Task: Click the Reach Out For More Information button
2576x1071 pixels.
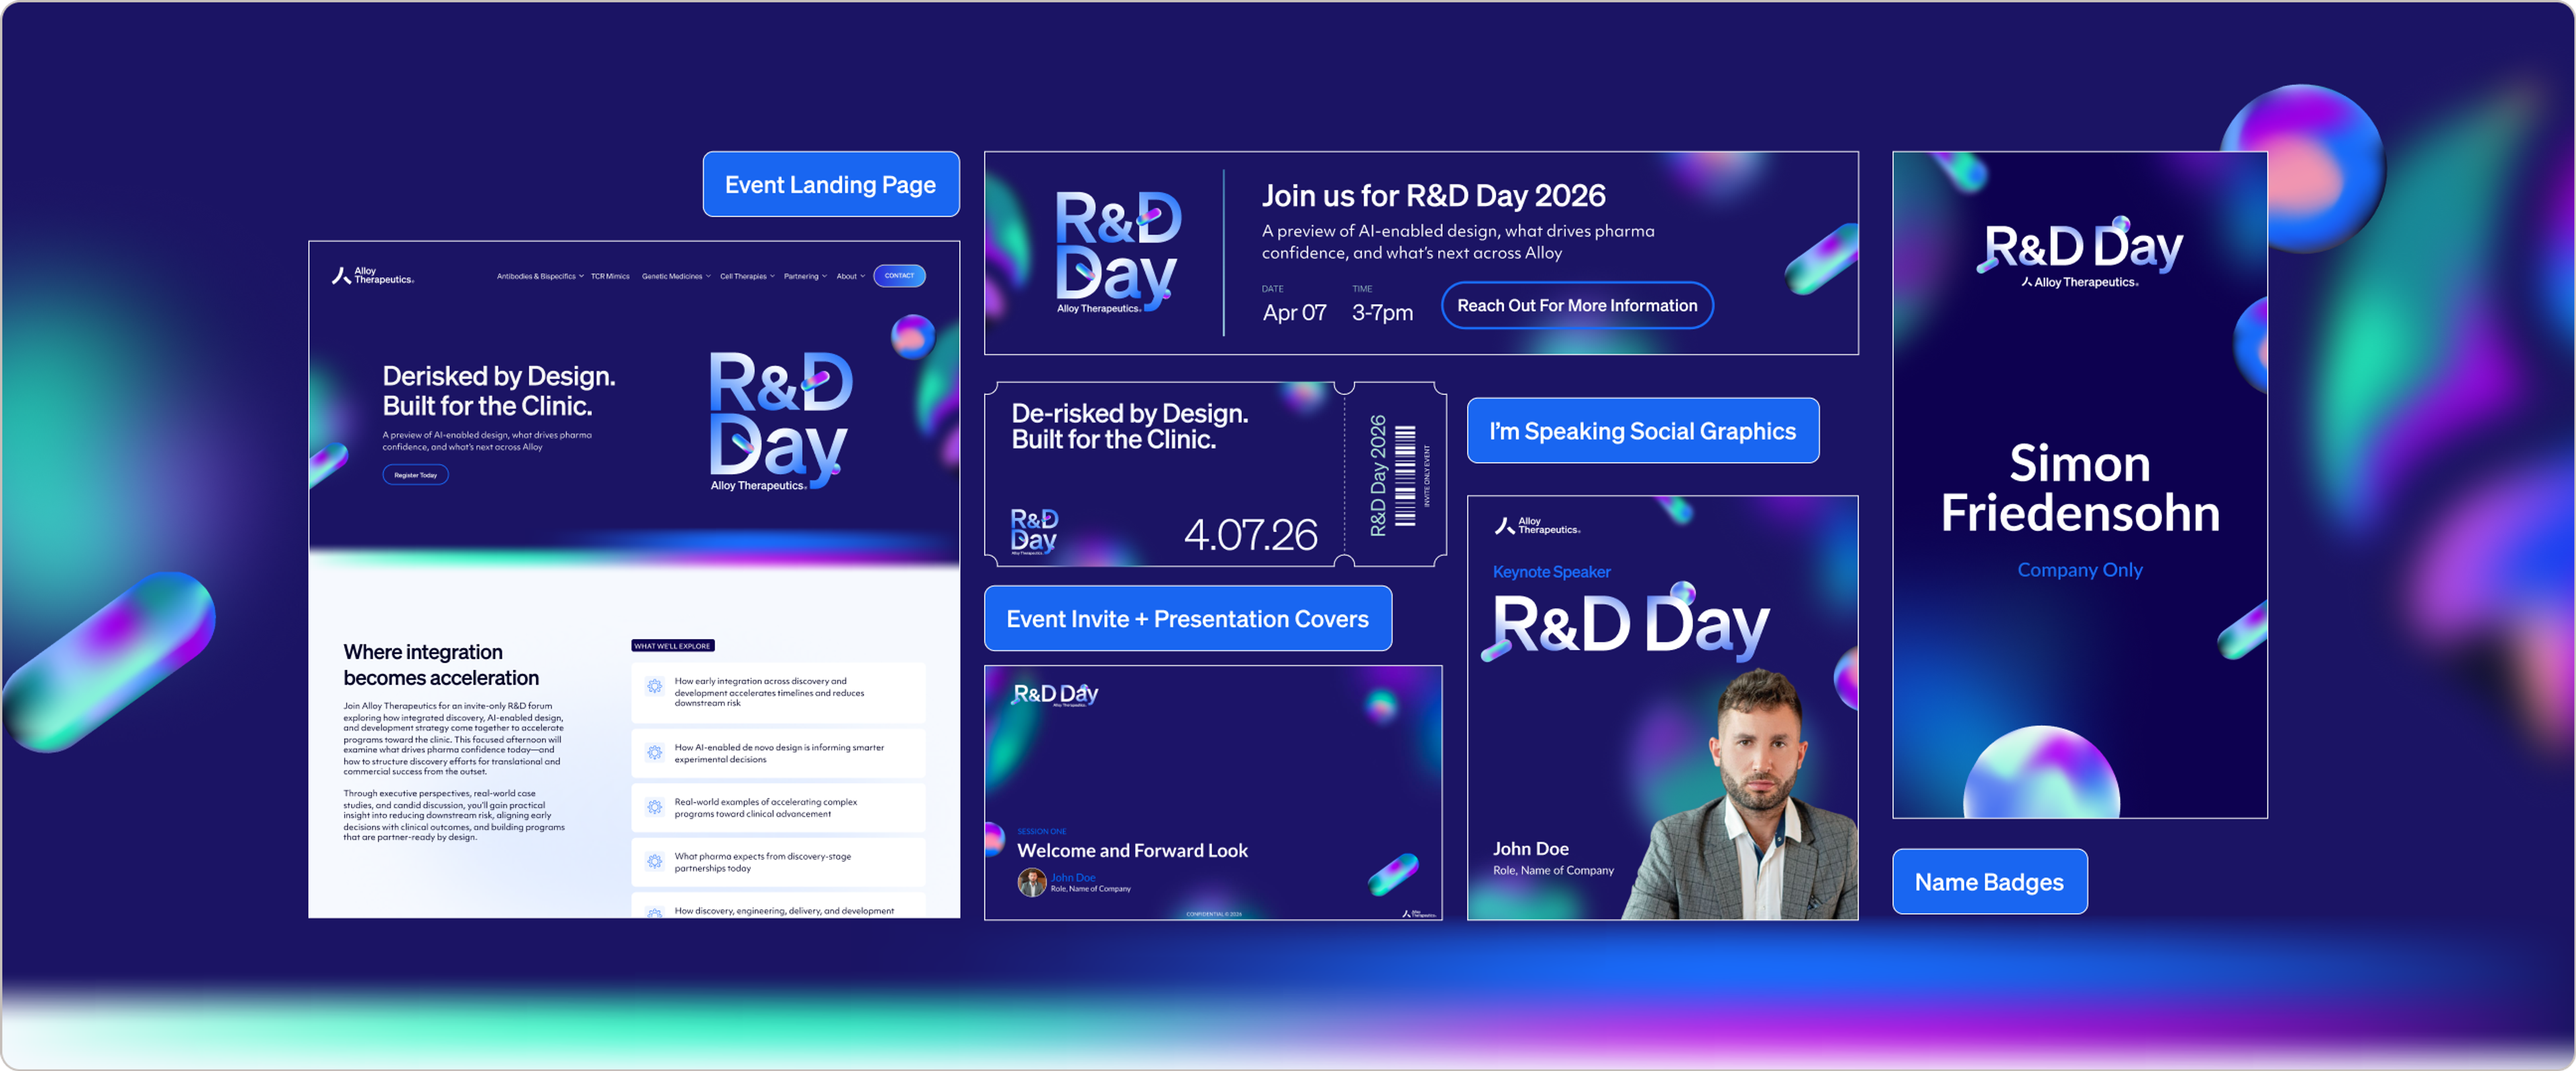Action: pos(1577,305)
